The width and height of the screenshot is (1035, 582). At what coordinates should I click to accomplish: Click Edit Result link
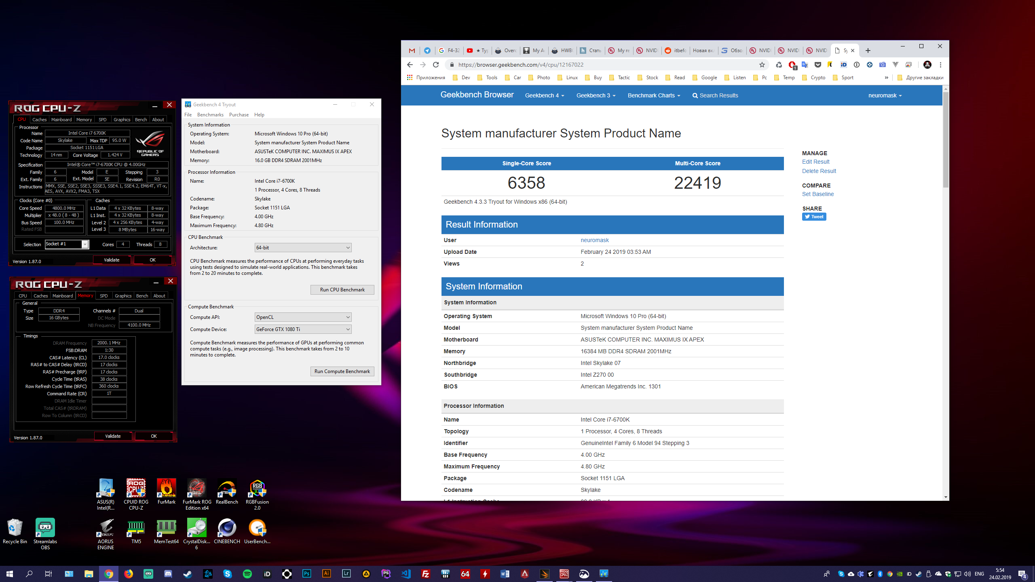815,162
